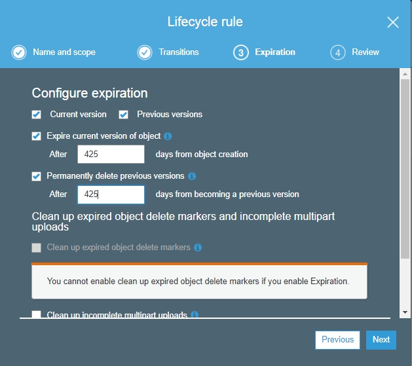Click info icon next to incomplete multipart uploads

(x=195, y=315)
